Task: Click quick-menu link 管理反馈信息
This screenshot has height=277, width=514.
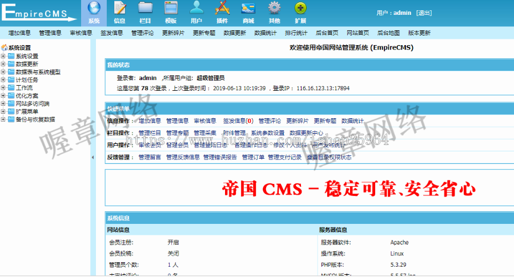Action: (183, 158)
